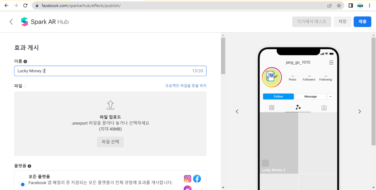Click Follow button in phone preview
Image resolution: width=376 pixels, height=190 pixels.
(278, 97)
